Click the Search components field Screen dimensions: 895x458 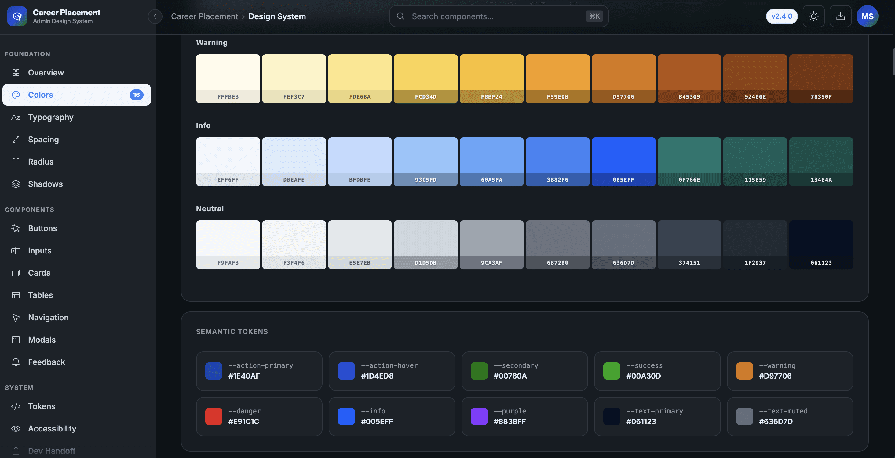(x=499, y=16)
